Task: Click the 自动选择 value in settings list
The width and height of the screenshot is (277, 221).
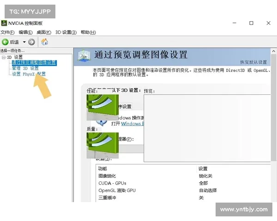Action: tap(207, 190)
